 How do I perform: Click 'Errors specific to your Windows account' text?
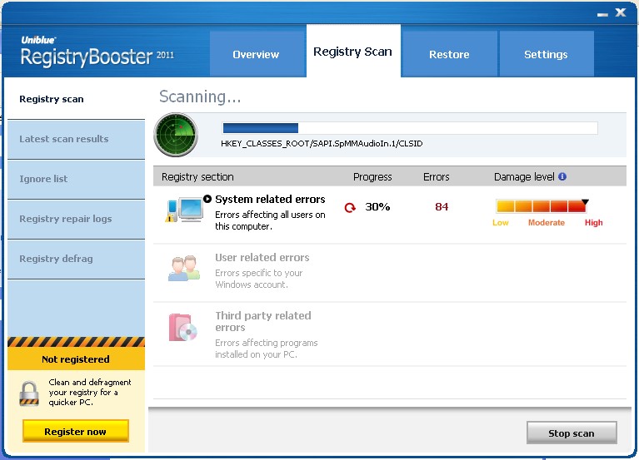pyautogui.click(x=259, y=279)
